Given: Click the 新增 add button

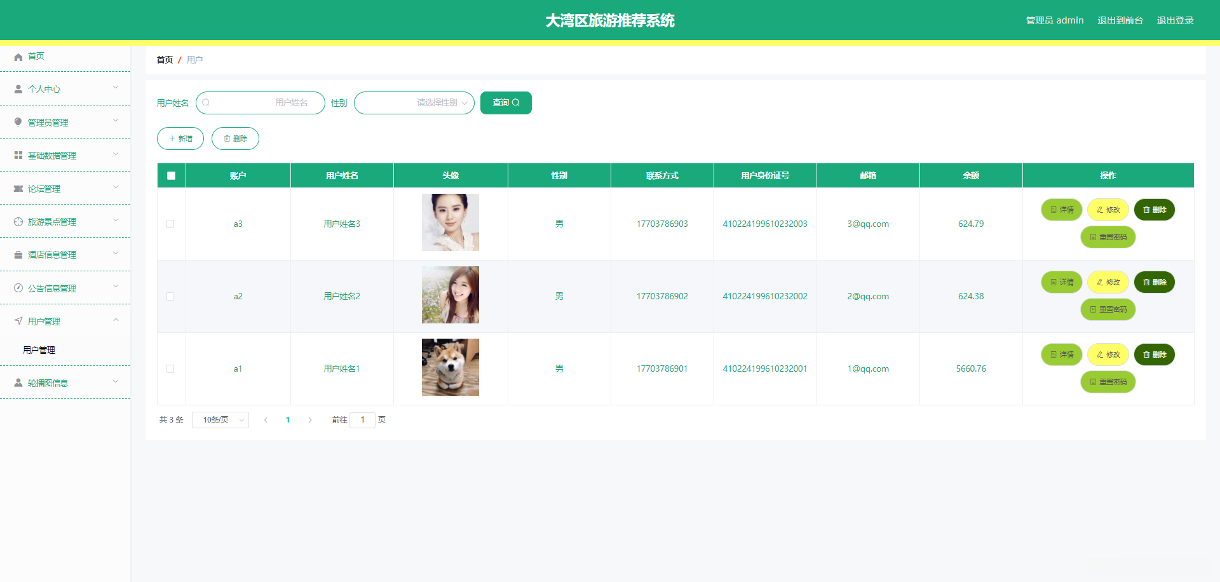Looking at the screenshot, I should tap(180, 139).
